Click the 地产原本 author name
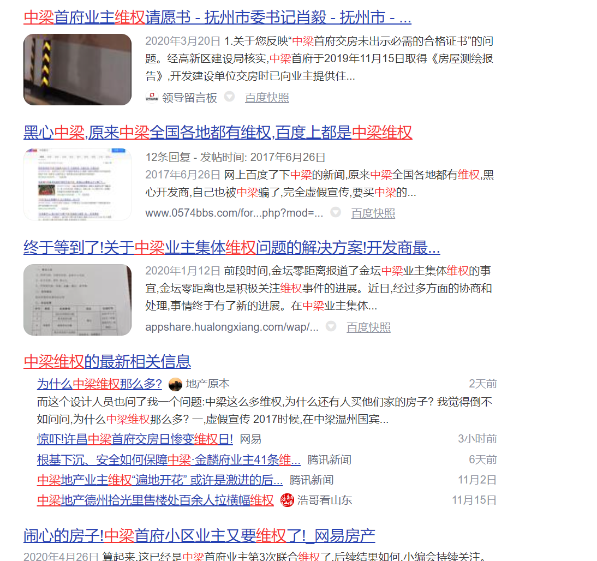Viewport: 597px width, 561px height. 207,384
